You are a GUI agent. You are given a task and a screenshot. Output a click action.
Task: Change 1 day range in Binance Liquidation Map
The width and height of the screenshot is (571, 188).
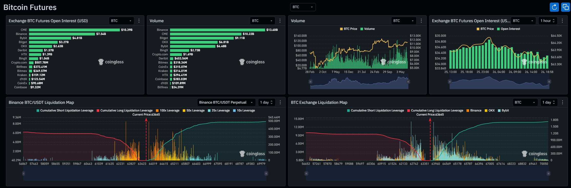(267, 102)
